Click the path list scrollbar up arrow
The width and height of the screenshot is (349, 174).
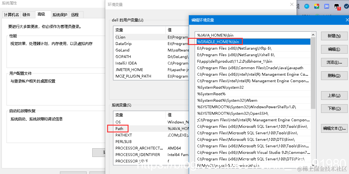point(313,35)
